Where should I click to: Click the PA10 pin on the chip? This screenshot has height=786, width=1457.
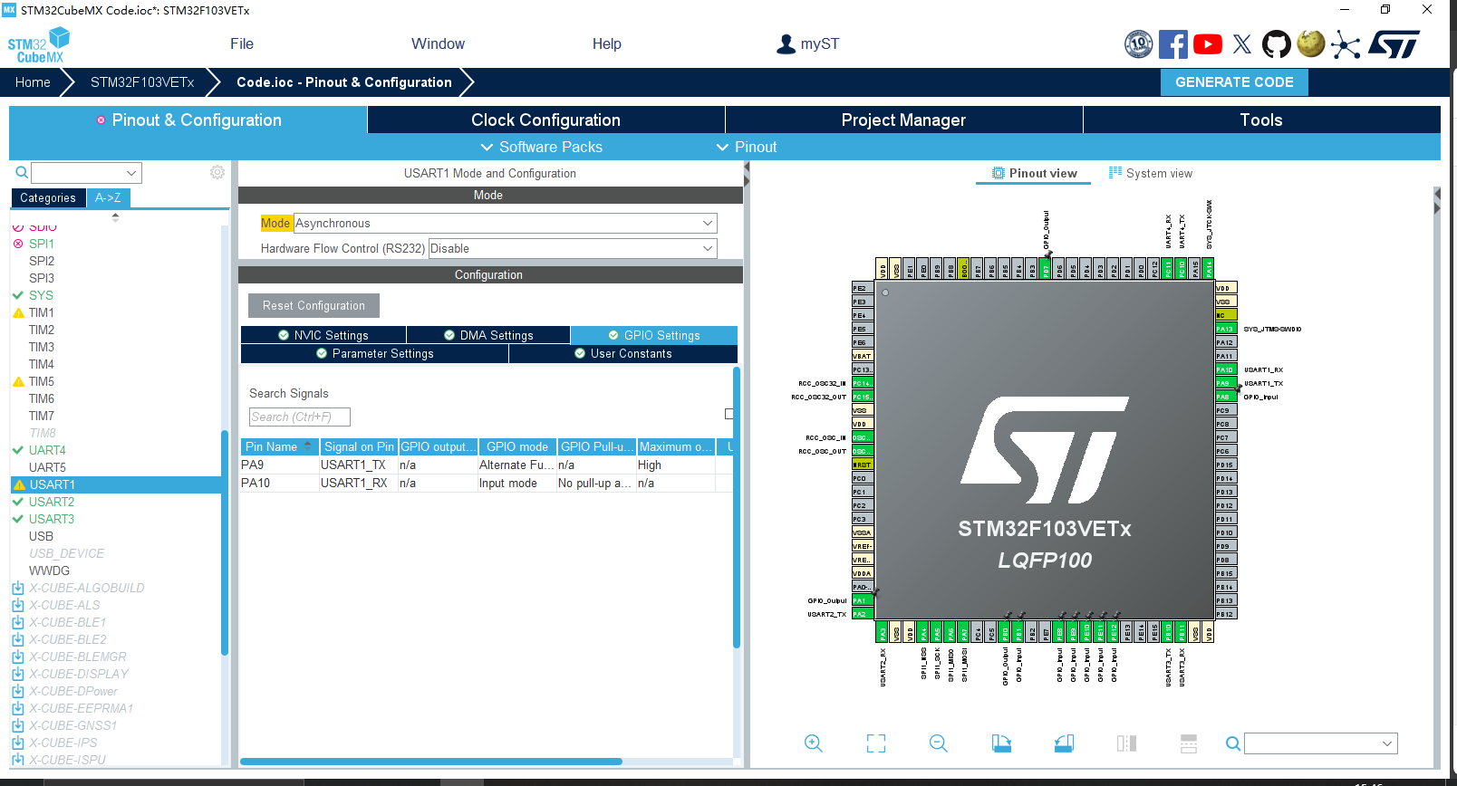[1226, 369]
